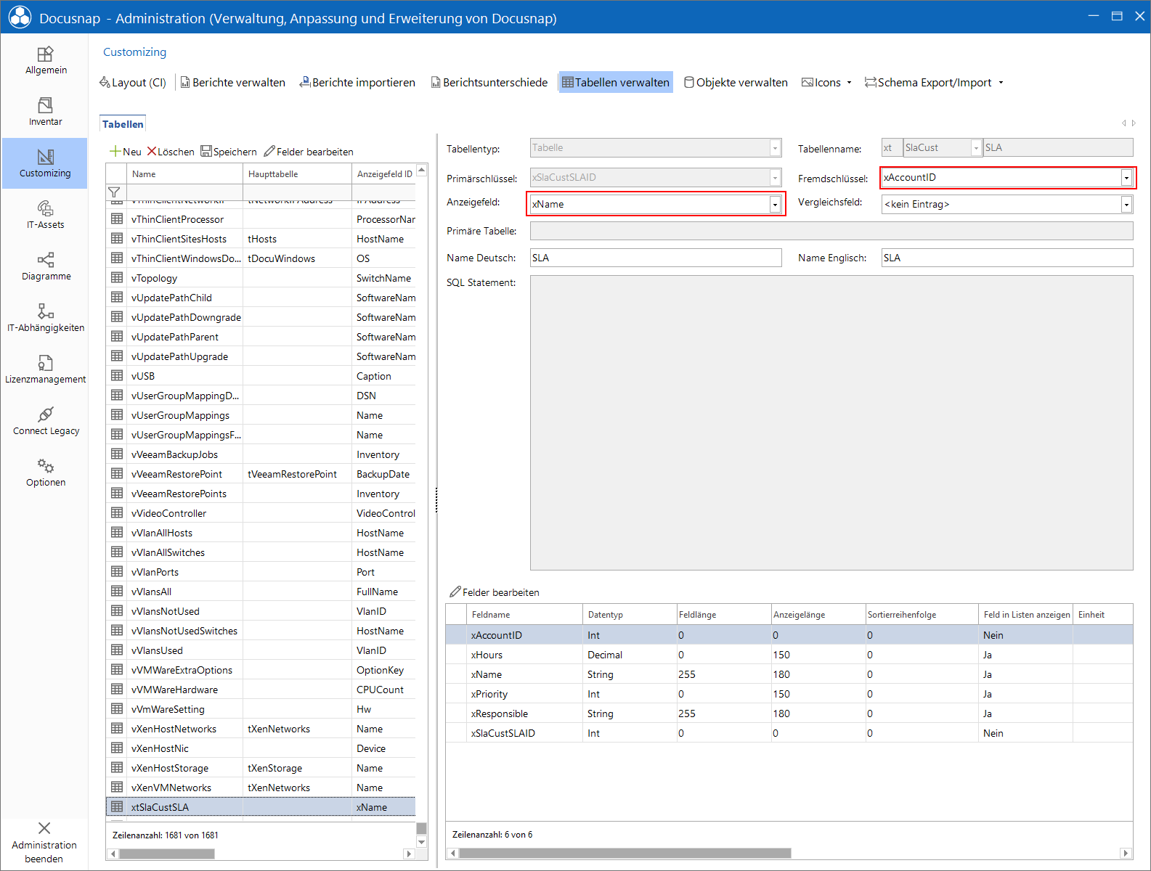The image size is (1151, 871).
Task: Open IT-Abhängigkeiten in the sidebar
Action: (x=45, y=319)
